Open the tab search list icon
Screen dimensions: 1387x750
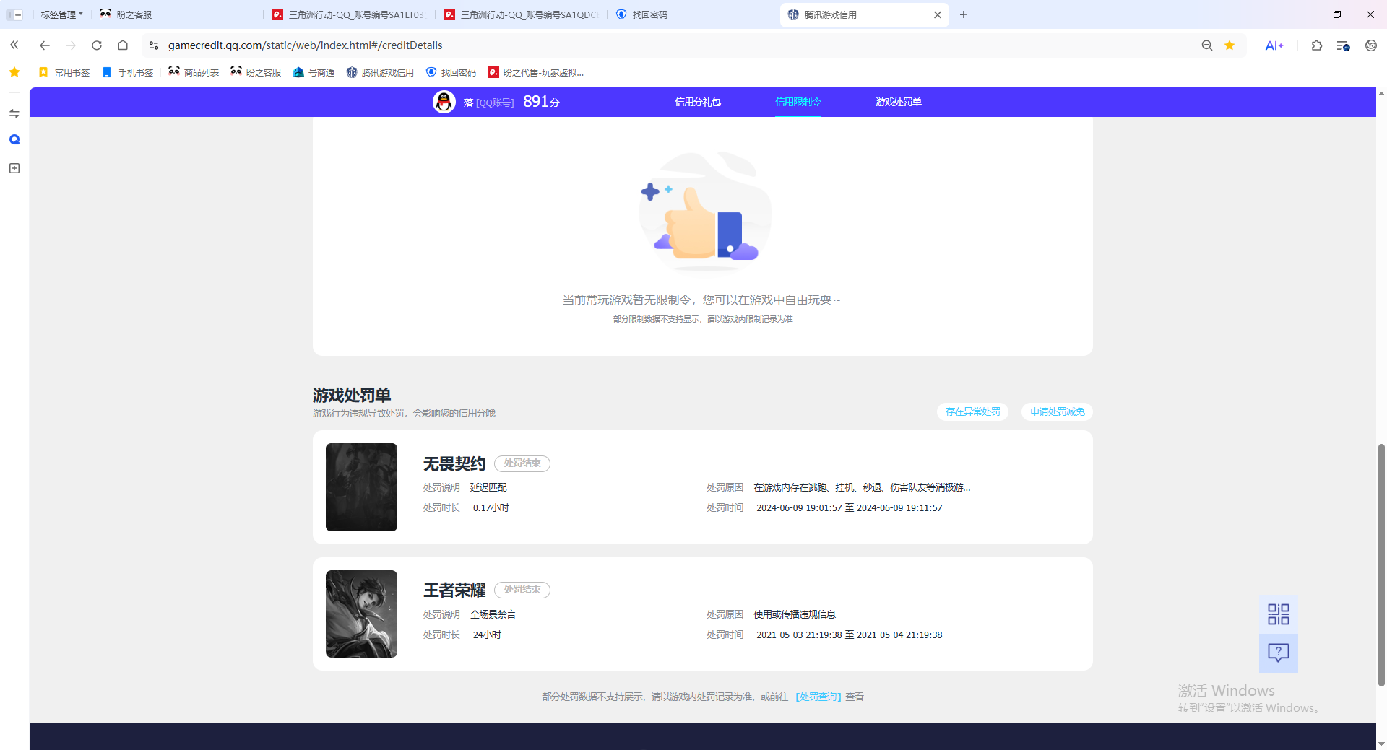(x=1343, y=45)
